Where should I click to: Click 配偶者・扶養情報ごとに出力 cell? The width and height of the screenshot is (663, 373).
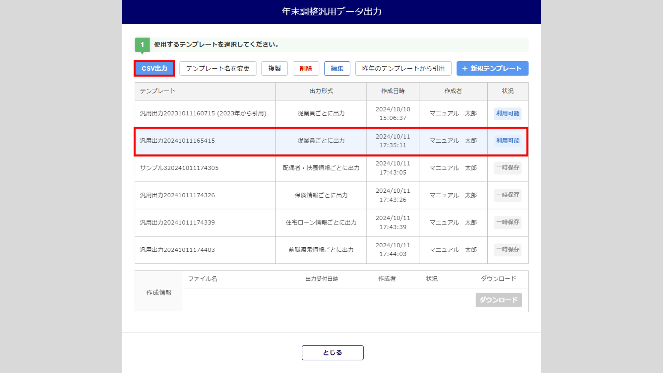coord(321,168)
